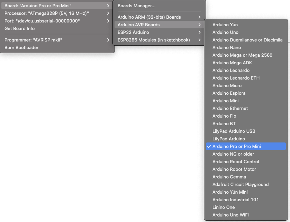Select Arduino Robot Control board
Image resolution: width=290 pixels, height=222 pixels.
(246, 161)
